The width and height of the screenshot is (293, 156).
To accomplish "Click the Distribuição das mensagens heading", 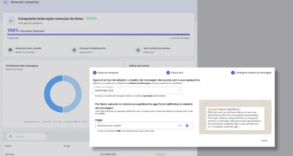I will [22, 66].
